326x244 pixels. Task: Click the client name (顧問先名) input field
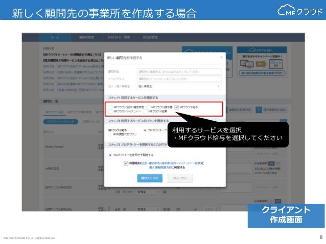(179, 71)
